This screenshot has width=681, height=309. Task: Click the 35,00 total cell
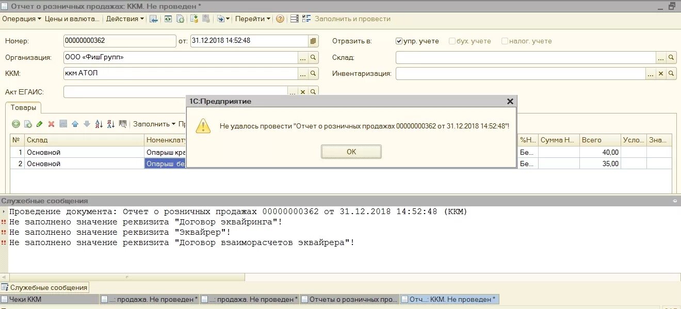[600, 164]
